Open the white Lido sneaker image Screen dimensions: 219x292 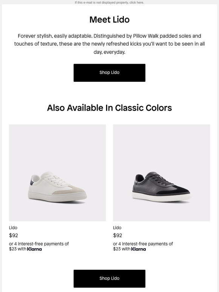[57, 173]
